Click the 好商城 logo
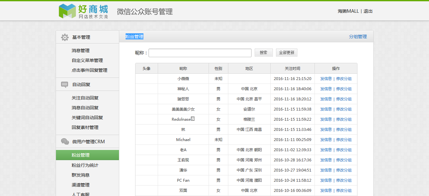The width and height of the screenshot is (429, 196). click(x=83, y=11)
